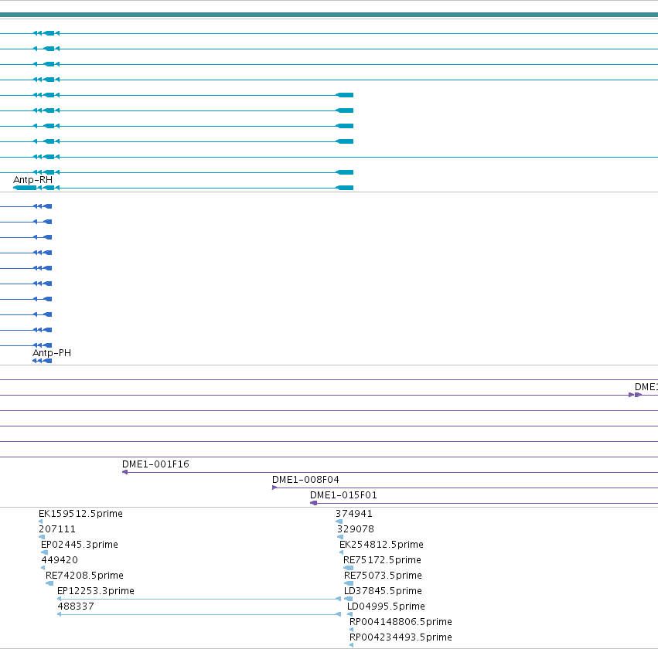Viewport: 658px width, 649px height.
Task: Click the DME1-008F04 feature label
Action: [305, 480]
